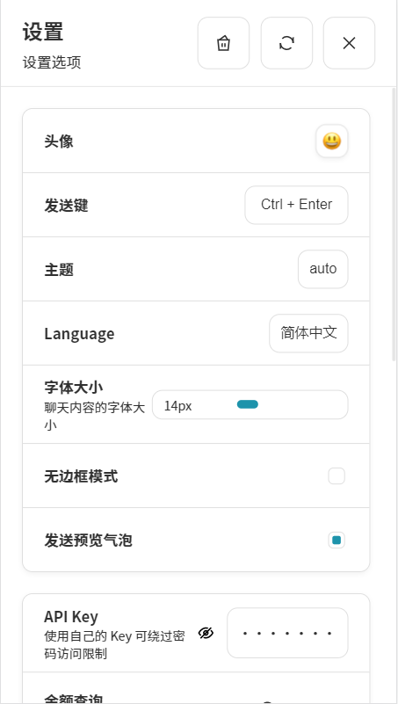Click the 设置 panel title

tap(43, 33)
